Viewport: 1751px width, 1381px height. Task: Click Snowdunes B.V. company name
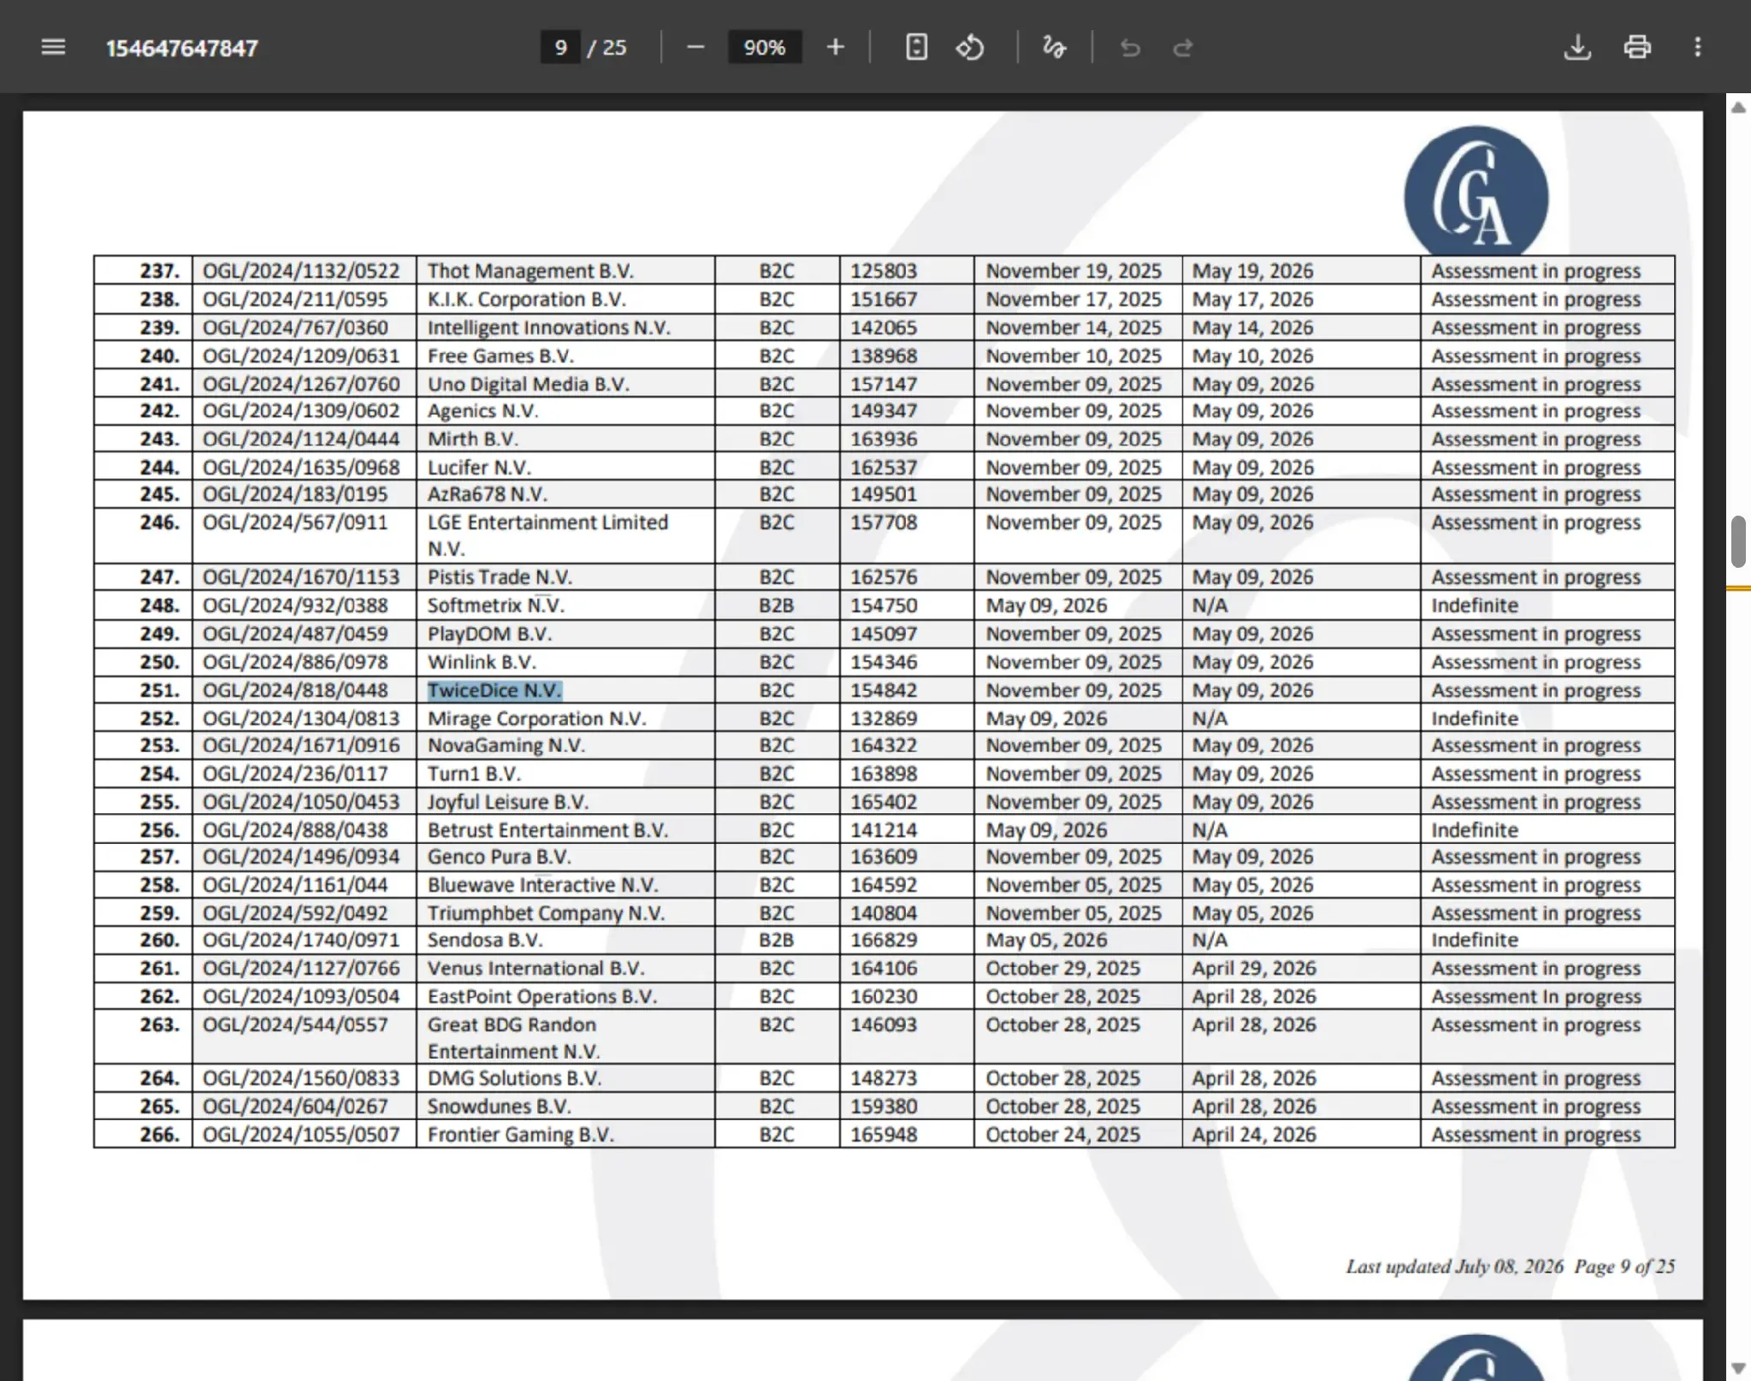(x=500, y=1107)
